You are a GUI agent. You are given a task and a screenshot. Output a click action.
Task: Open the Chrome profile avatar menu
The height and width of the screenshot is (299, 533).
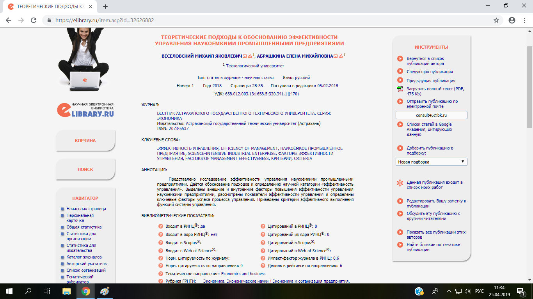point(512,20)
